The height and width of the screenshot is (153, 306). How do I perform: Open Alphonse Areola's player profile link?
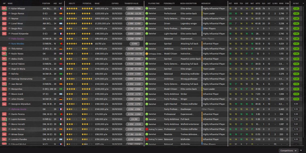pyautogui.click(x=19, y=109)
